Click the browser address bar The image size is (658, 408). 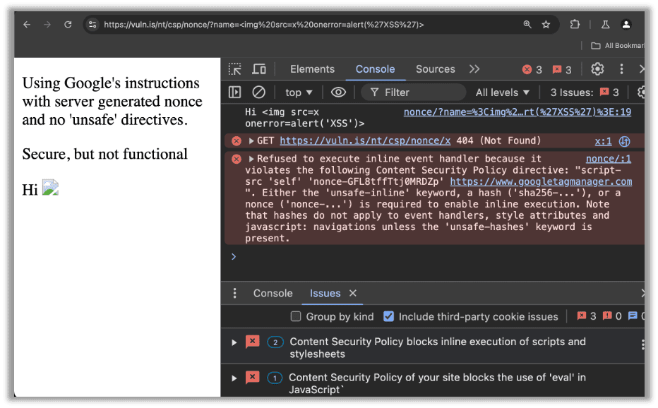pyautogui.click(x=282, y=24)
